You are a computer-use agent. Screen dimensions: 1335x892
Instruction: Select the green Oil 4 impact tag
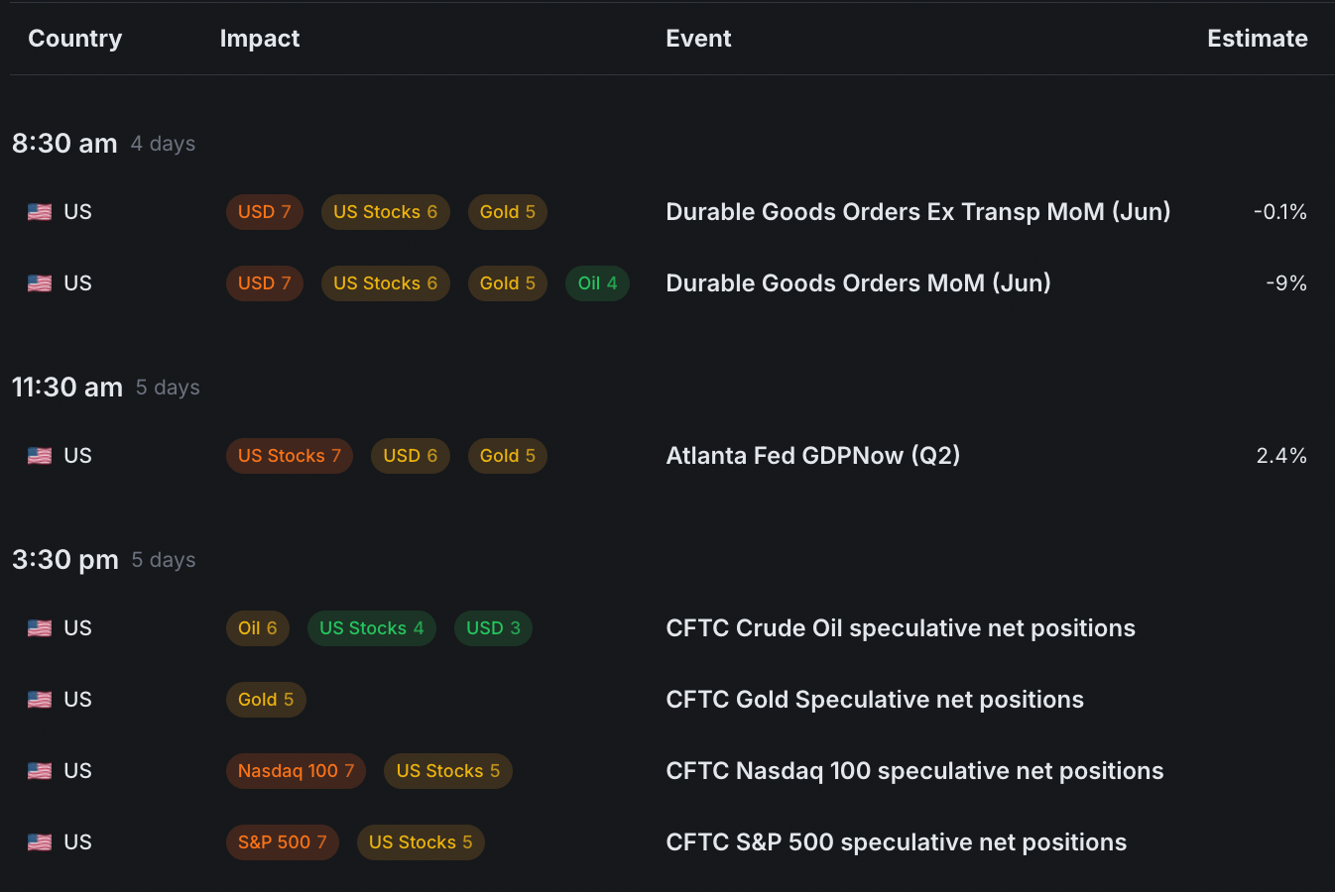597,283
